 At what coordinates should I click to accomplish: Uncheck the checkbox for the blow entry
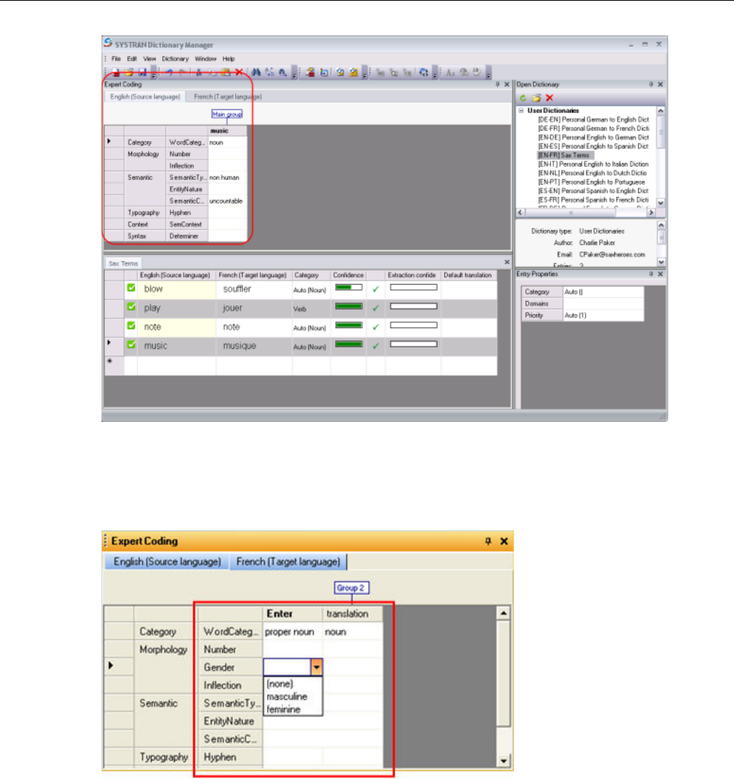point(131,288)
